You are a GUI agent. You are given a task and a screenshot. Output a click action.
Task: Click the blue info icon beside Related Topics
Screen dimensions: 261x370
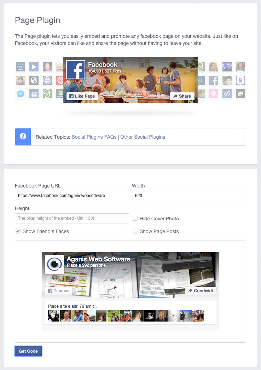(x=23, y=137)
